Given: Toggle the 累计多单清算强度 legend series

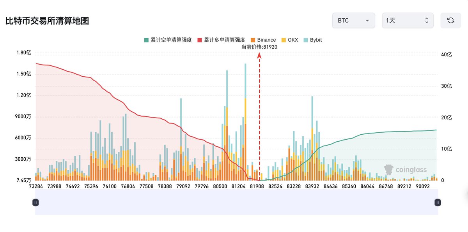Looking at the screenshot, I should coord(221,40).
